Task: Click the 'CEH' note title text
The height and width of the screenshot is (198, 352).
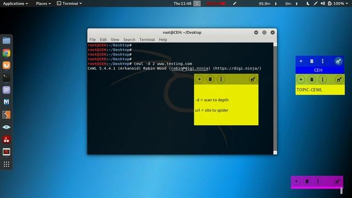Action: pyautogui.click(x=318, y=70)
